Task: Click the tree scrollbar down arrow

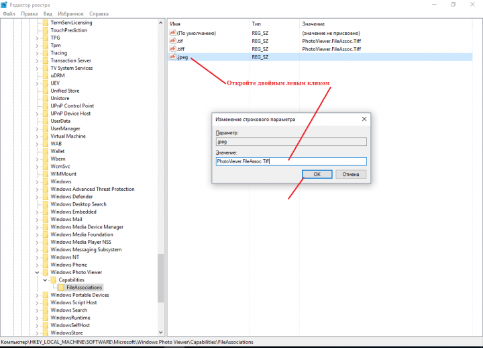Action: (160, 333)
